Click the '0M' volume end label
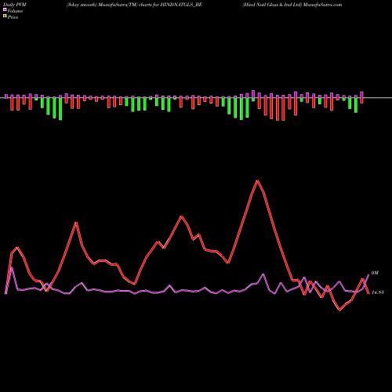 (x=375, y=273)
